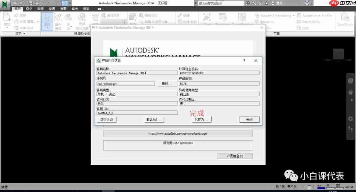Click the 关闭 (Close) button in license dialog
The image size is (356, 192).
(249, 119)
